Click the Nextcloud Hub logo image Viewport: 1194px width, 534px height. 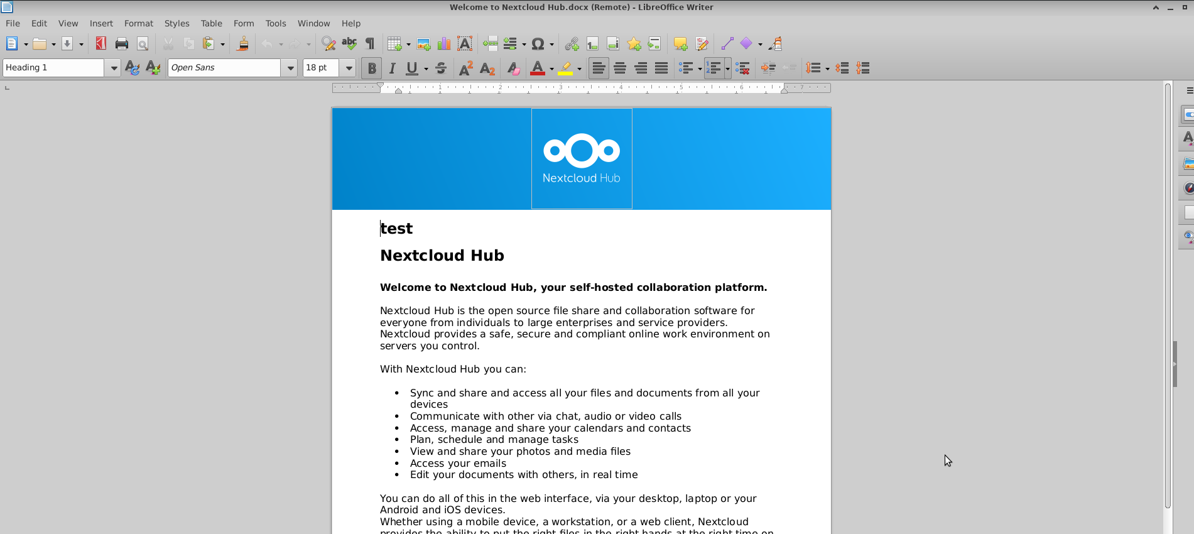click(582, 158)
